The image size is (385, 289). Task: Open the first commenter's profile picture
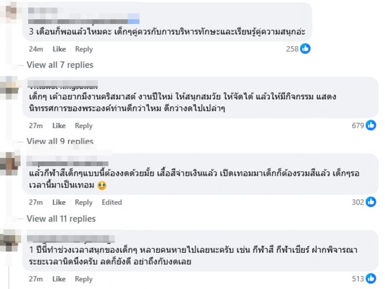(x=10, y=10)
